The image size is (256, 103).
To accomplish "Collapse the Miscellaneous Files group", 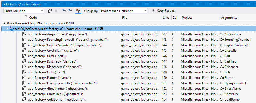I will [x=4, y=23].
